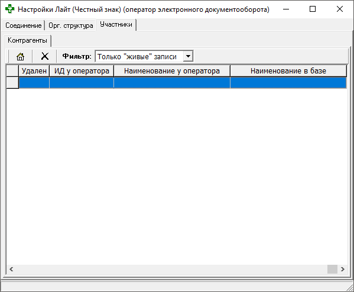Click the ИД у оператора column header

pos(82,71)
